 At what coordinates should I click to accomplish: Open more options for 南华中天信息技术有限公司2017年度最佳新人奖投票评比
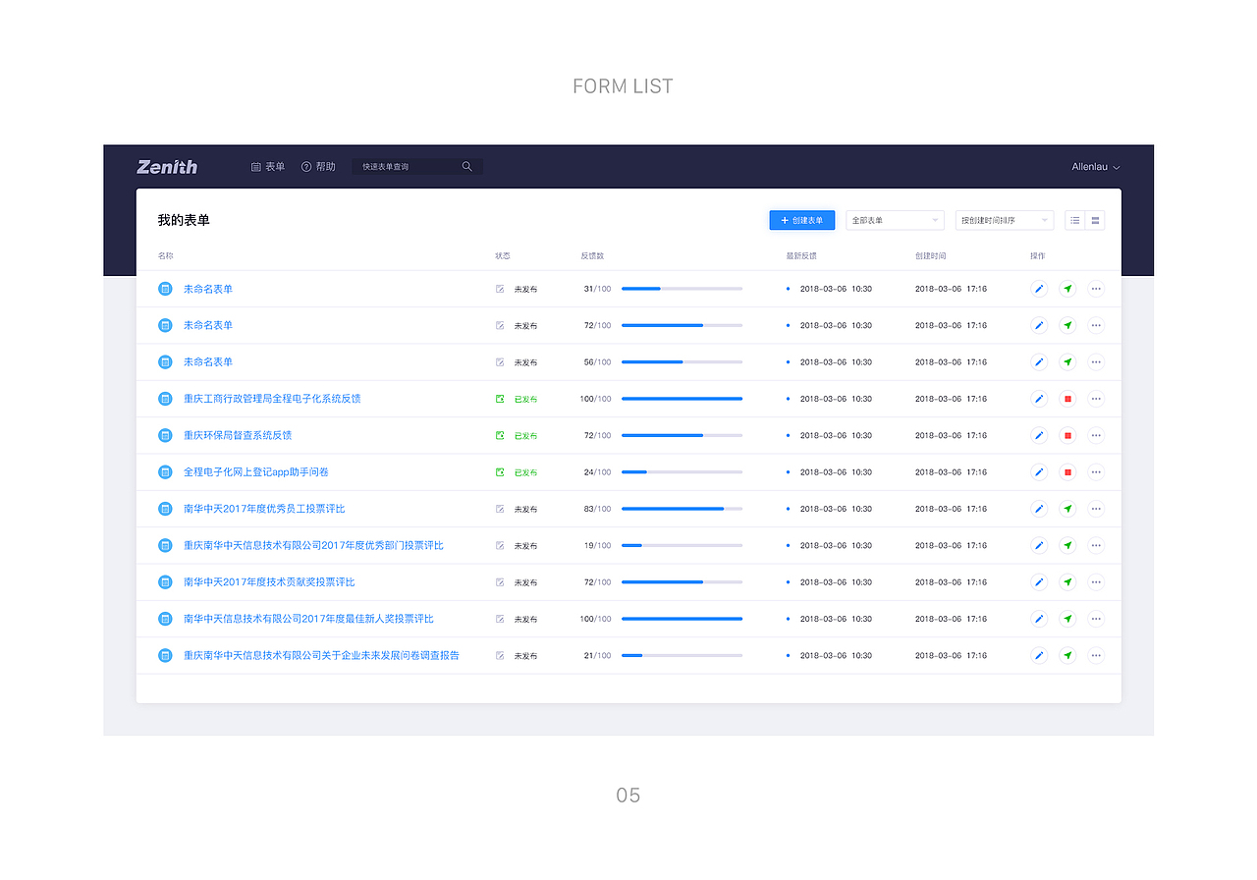click(x=1096, y=619)
